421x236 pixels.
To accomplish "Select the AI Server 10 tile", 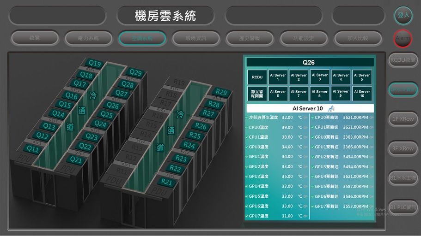I will 362,94.
